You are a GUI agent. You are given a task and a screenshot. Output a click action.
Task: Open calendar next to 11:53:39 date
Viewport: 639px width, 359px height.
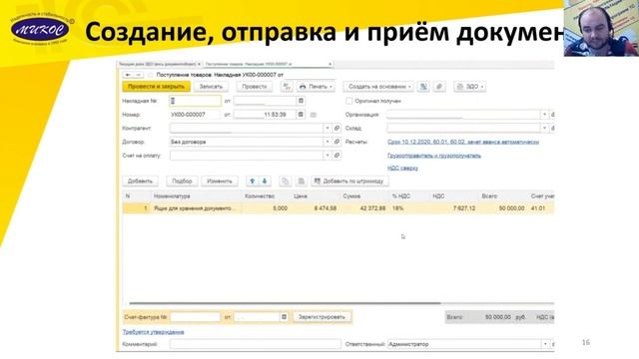coord(301,115)
